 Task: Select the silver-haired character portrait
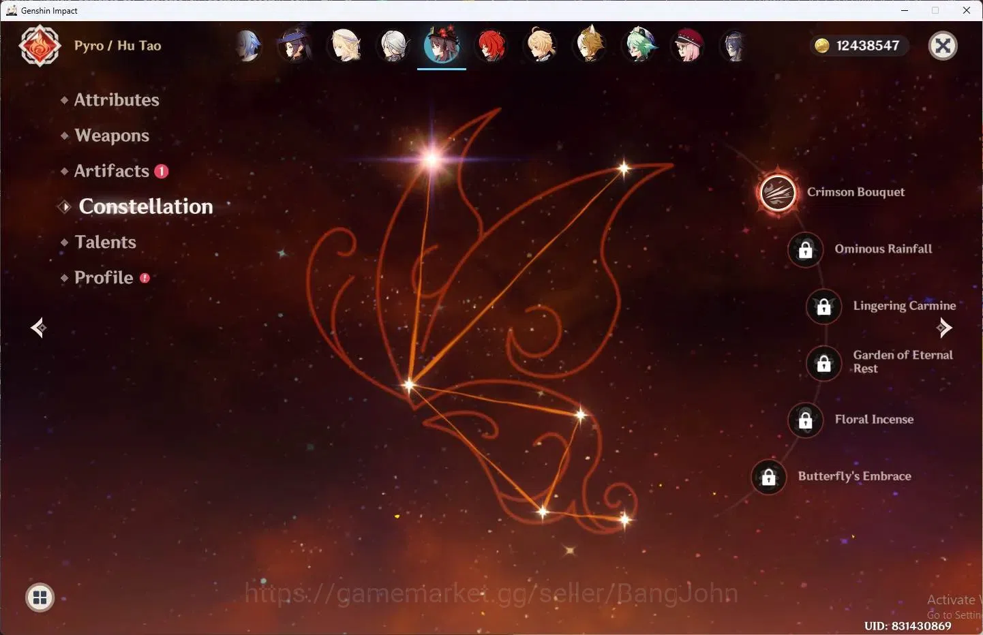point(394,46)
